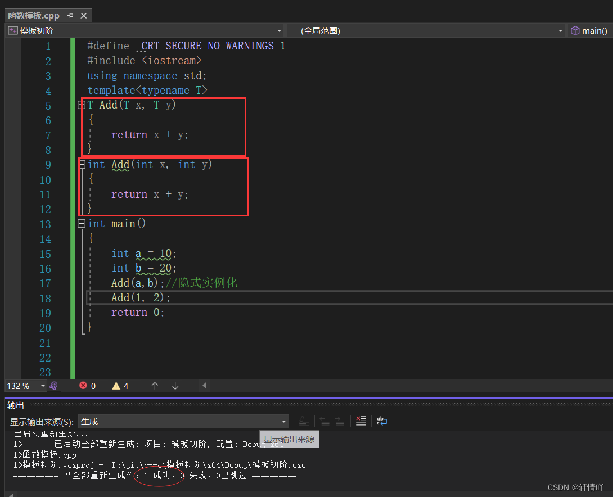Pin the 函数模板.cpp editor tab

[x=70, y=16]
